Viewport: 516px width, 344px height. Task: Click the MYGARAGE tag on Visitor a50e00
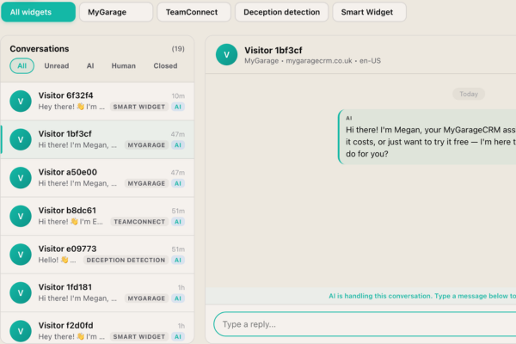pos(146,183)
